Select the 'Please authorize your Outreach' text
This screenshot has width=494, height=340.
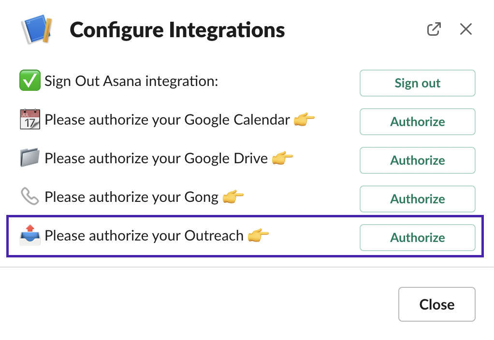point(144,236)
